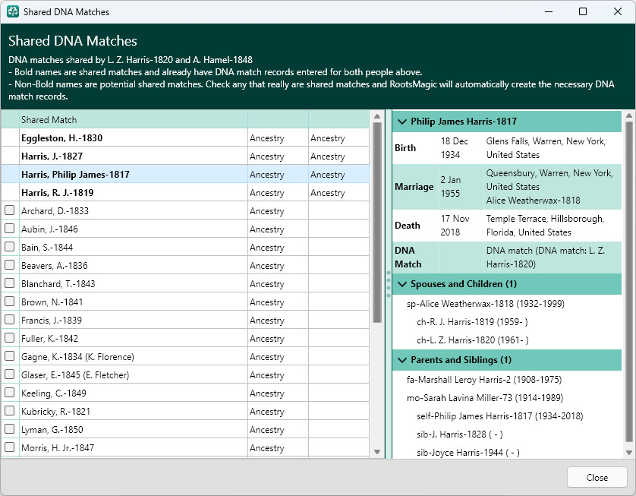Viewport: 636px width, 496px height.
Task: Select the Morris, H. Jr.-1847 name
Action: pyautogui.click(x=58, y=448)
